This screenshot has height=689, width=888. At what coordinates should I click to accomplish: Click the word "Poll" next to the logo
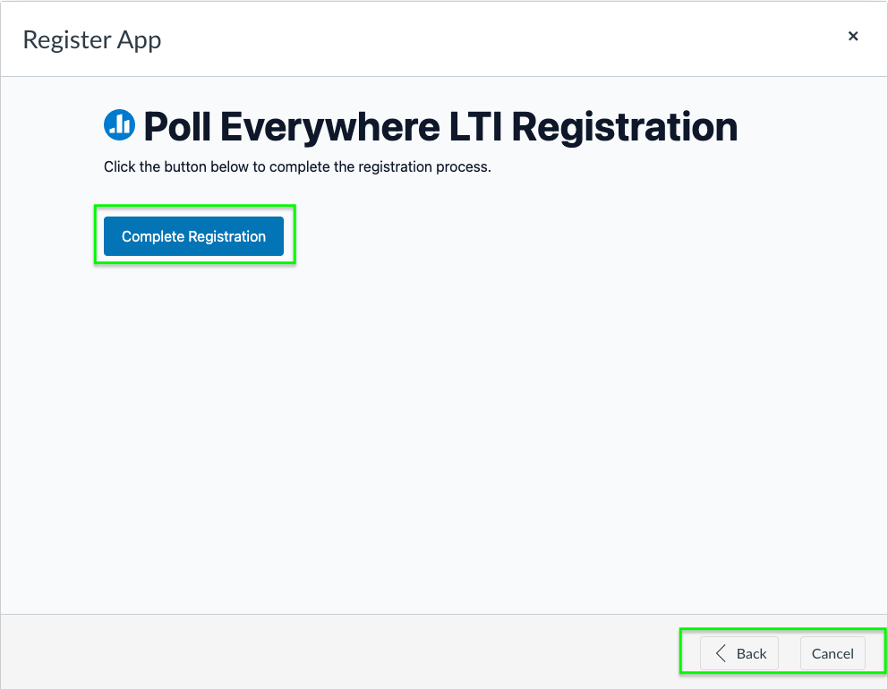click(x=177, y=126)
